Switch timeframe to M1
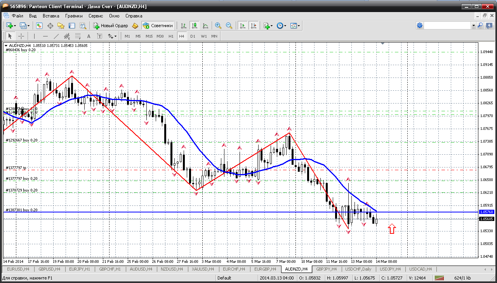 (x=127, y=36)
